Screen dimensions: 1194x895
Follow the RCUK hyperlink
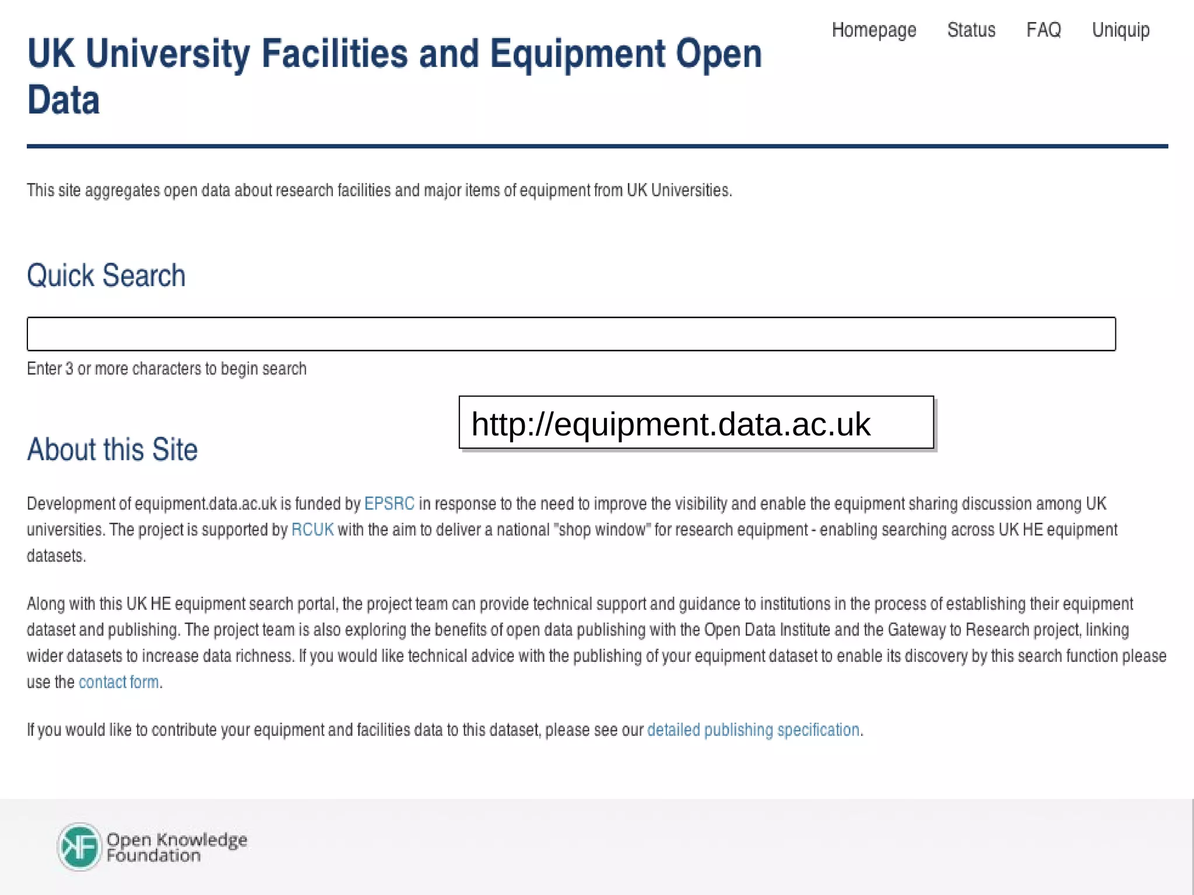312,529
